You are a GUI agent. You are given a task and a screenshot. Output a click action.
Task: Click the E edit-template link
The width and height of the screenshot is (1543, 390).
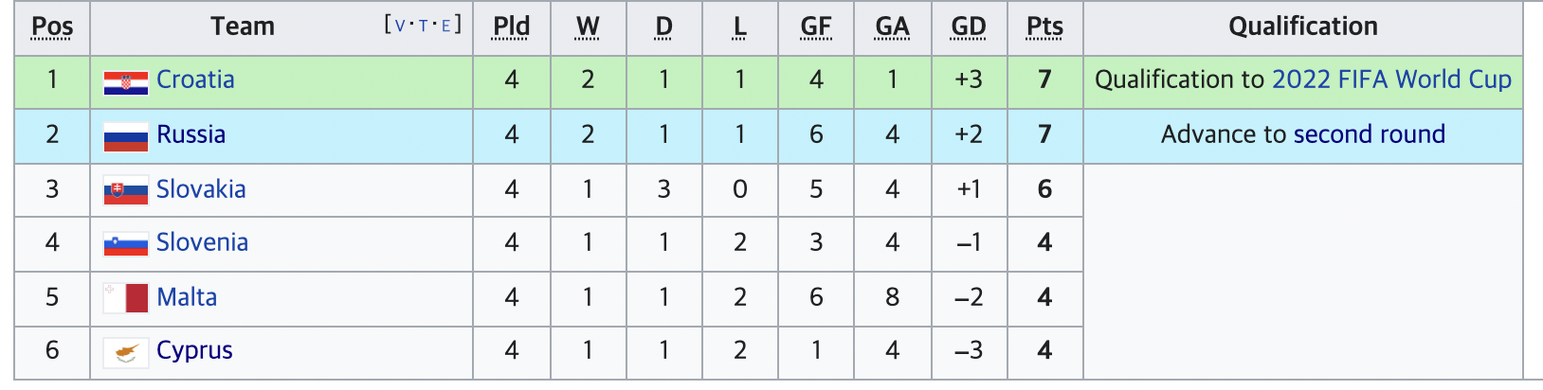point(445,26)
